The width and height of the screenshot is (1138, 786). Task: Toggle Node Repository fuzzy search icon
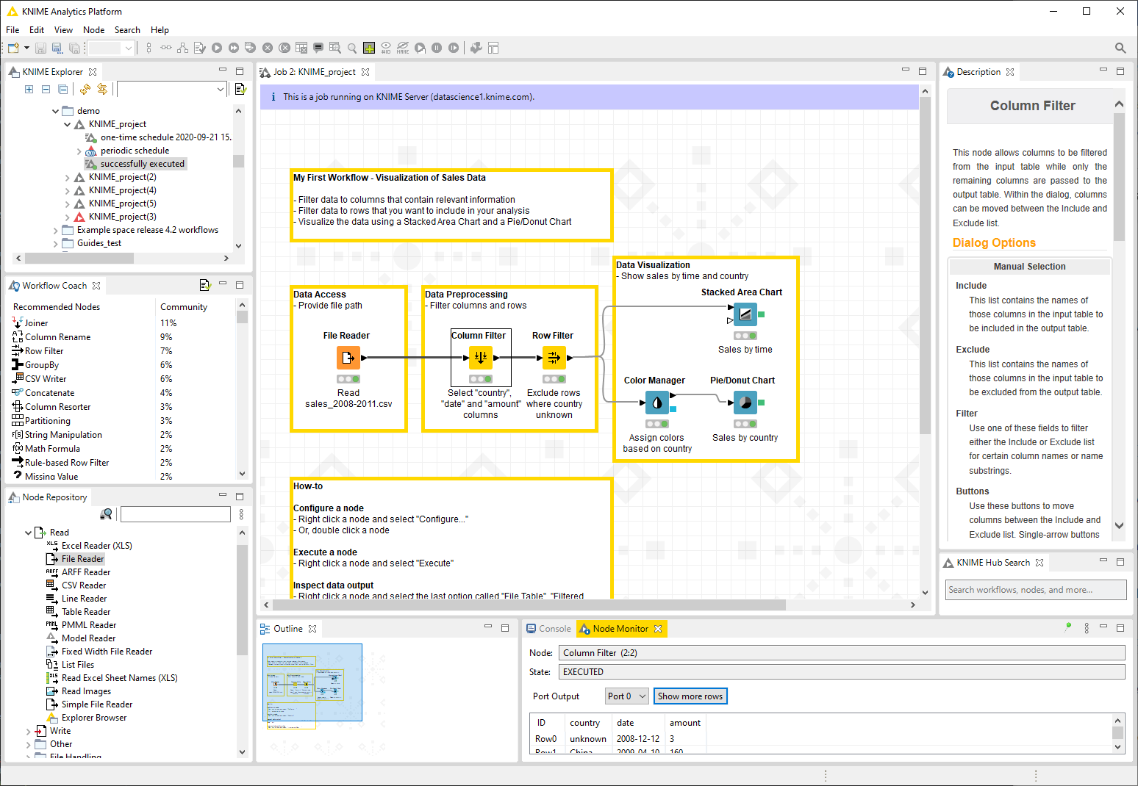(107, 514)
